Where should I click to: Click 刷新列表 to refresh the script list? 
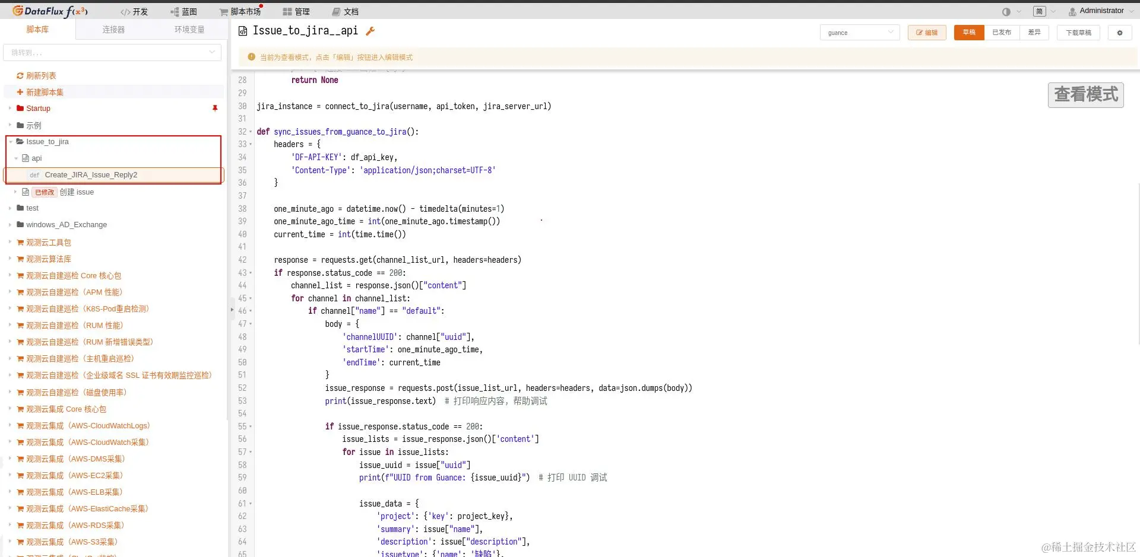pyautogui.click(x=36, y=76)
